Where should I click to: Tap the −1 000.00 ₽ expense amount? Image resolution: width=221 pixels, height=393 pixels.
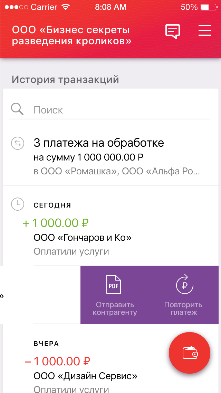(57, 362)
